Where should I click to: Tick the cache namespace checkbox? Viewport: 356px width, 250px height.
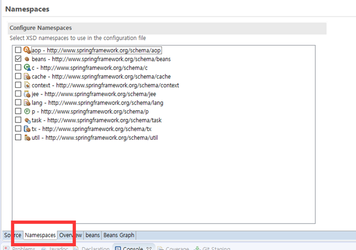click(x=18, y=76)
